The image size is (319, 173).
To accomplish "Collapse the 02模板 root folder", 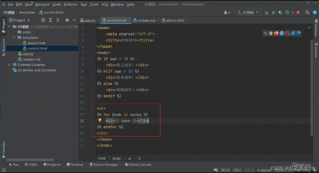I will (x=9, y=27).
